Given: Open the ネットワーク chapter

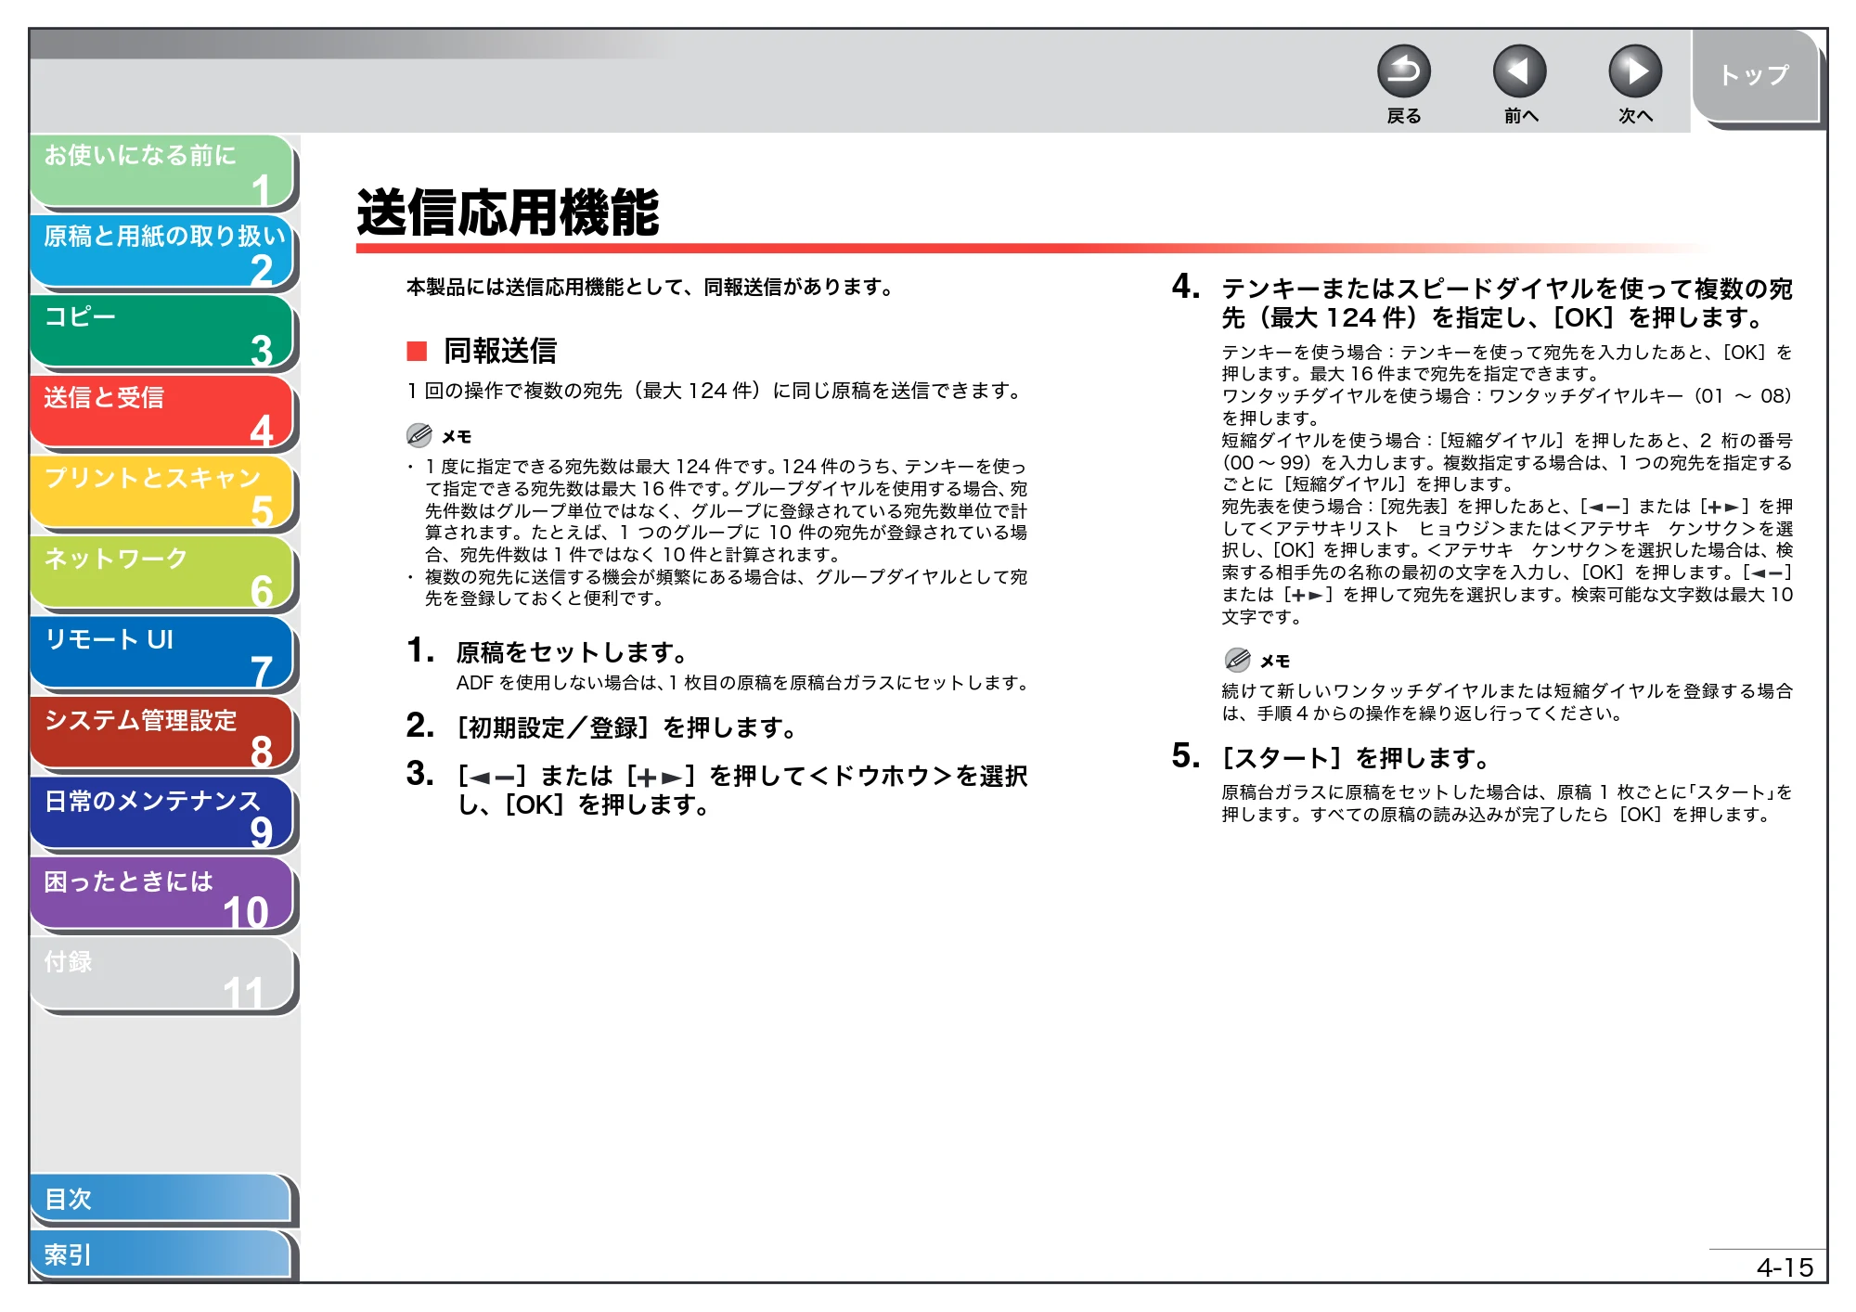Looking at the screenshot, I should (x=162, y=573).
